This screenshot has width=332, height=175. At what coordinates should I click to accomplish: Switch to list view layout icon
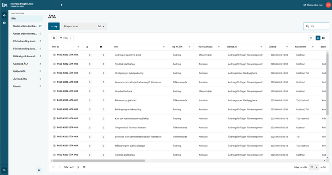pyautogui.click(x=318, y=38)
